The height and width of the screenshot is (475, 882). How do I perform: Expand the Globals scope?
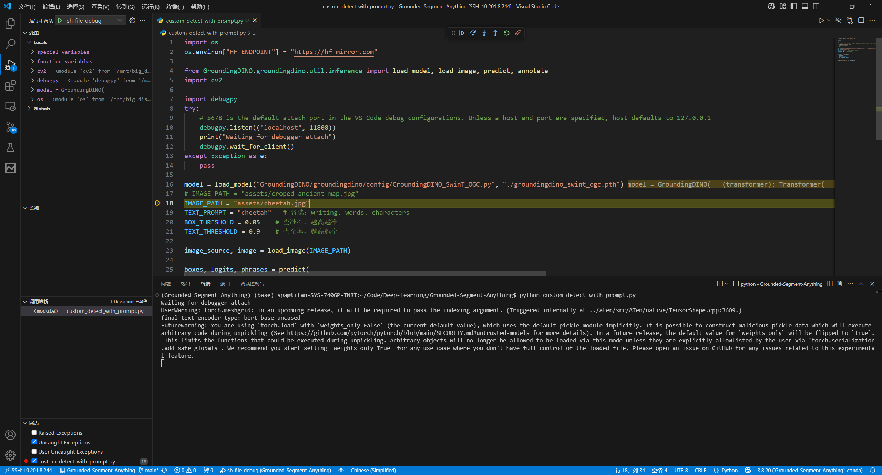[x=29, y=108]
